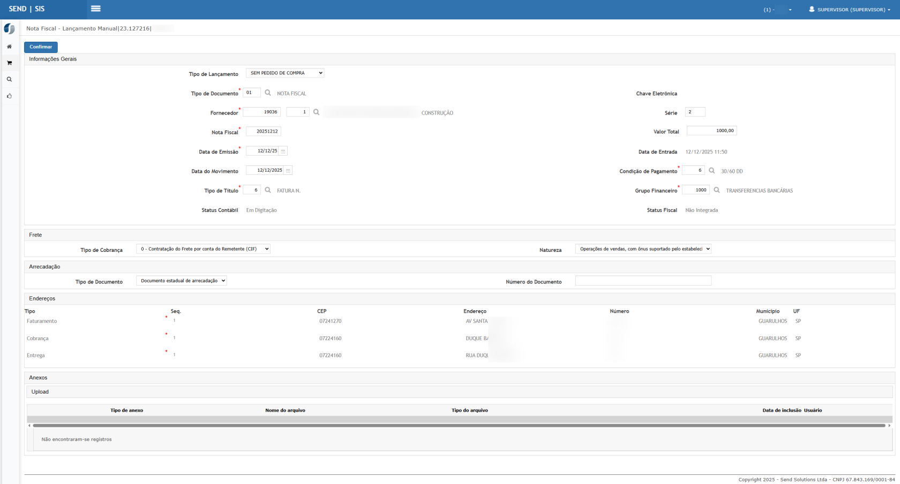The width and height of the screenshot is (900, 484).
Task: Click the thumbs-up sidebar icon
Action: [x=9, y=96]
